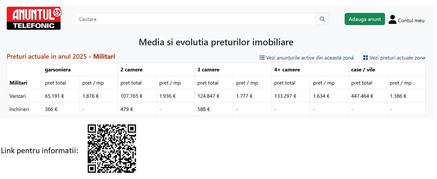Select the 2 camere column header

click(x=131, y=69)
